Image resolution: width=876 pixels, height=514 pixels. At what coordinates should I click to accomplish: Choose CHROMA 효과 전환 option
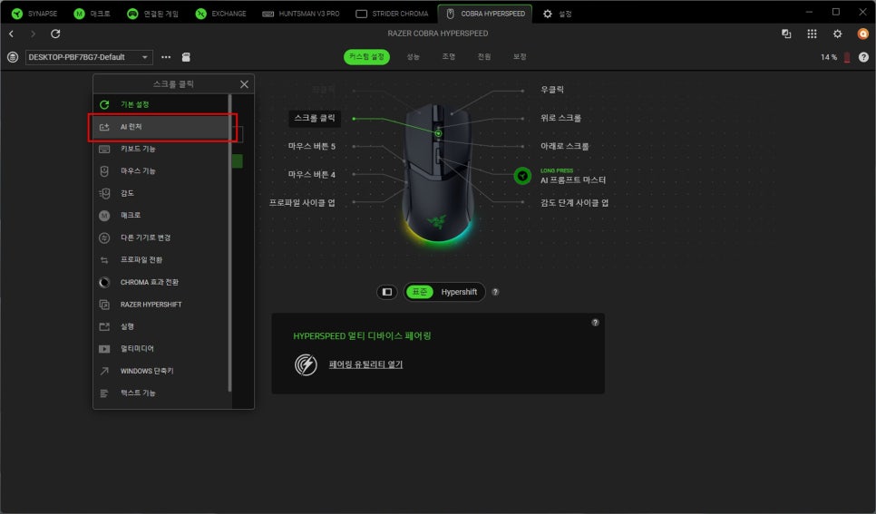pos(161,282)
